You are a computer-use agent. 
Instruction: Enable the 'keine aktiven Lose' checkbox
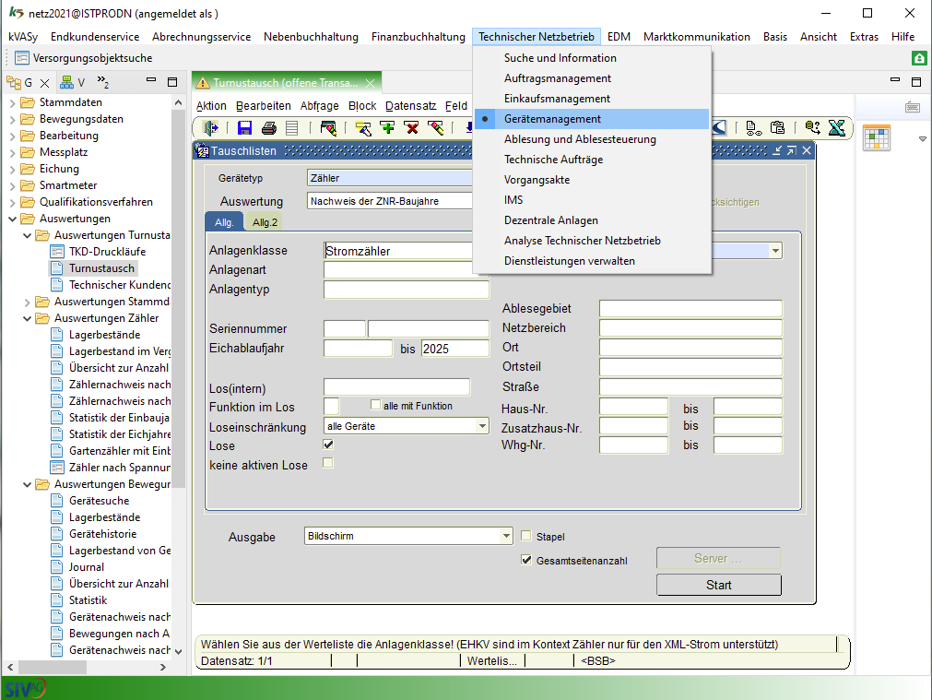(x=327, y=463)
